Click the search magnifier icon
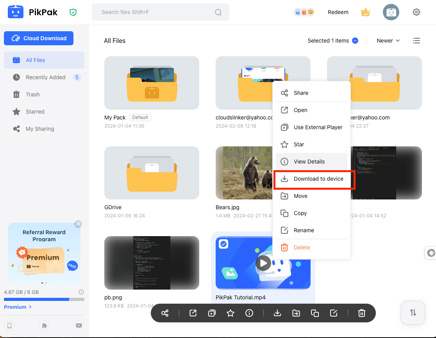Viewport: 436px width, 338px height. [218, 12]
